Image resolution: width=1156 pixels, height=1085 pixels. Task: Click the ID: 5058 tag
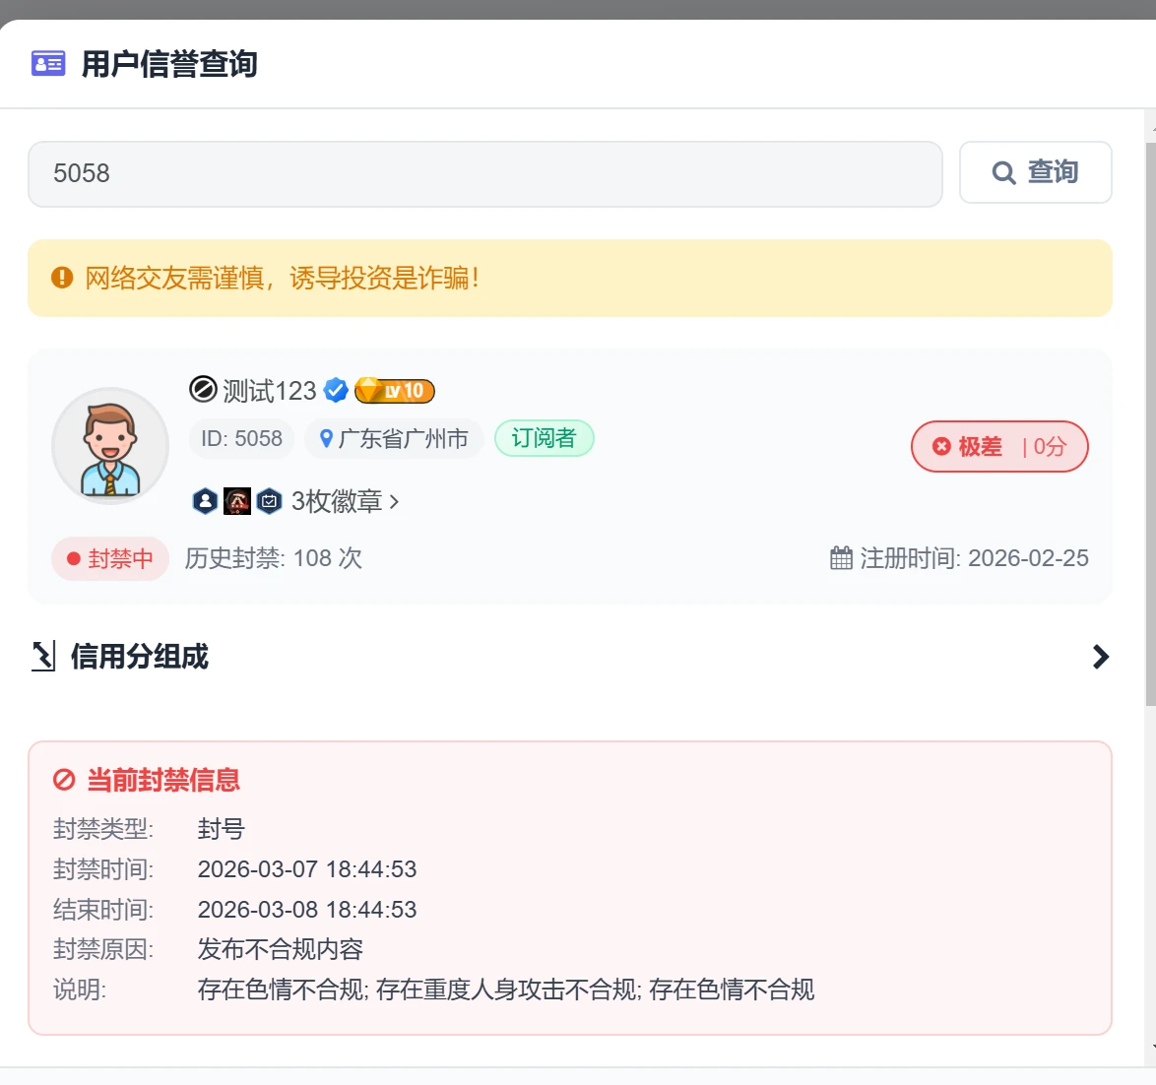click(242, 438)
